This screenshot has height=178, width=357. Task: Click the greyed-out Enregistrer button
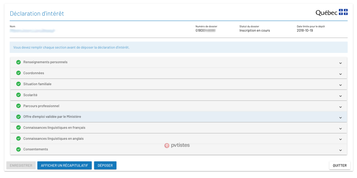point(21,165)
